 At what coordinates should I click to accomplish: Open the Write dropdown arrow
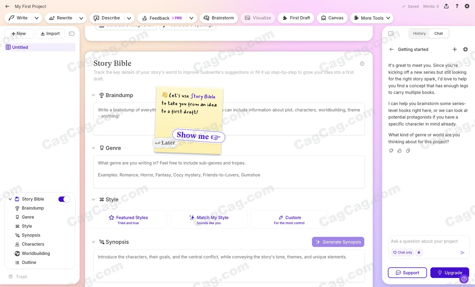coord(37,18)
